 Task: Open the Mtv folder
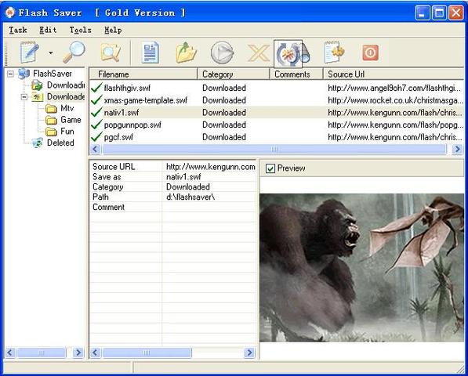[67, 108]
